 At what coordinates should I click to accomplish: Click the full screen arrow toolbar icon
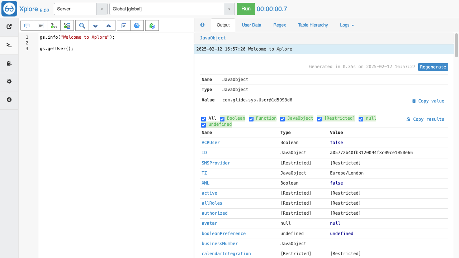(x=124, y=26)
